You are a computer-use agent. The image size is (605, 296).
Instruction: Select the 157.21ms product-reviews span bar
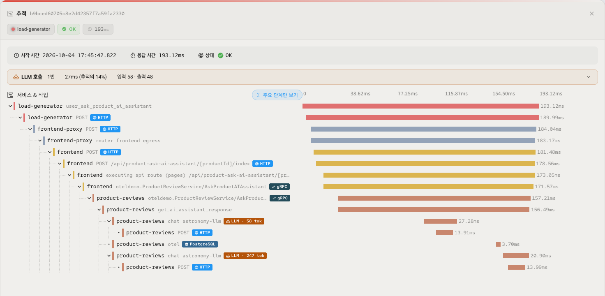[434, 198]
